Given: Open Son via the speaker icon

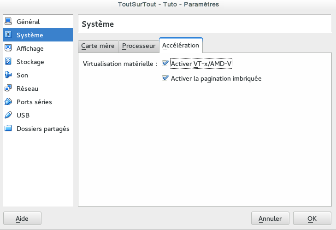Looking at the screenshot, I should pyautogui.click(x=8, y=75).
